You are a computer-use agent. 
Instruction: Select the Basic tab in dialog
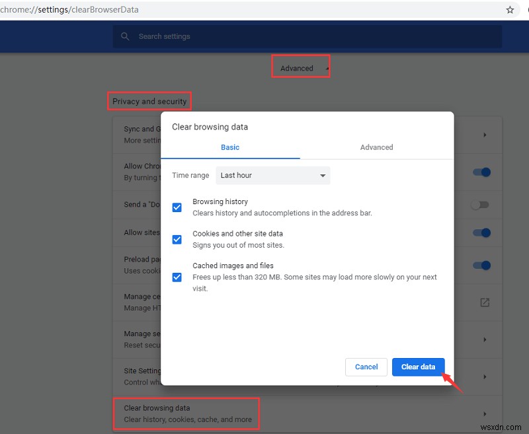pos(230,147)
